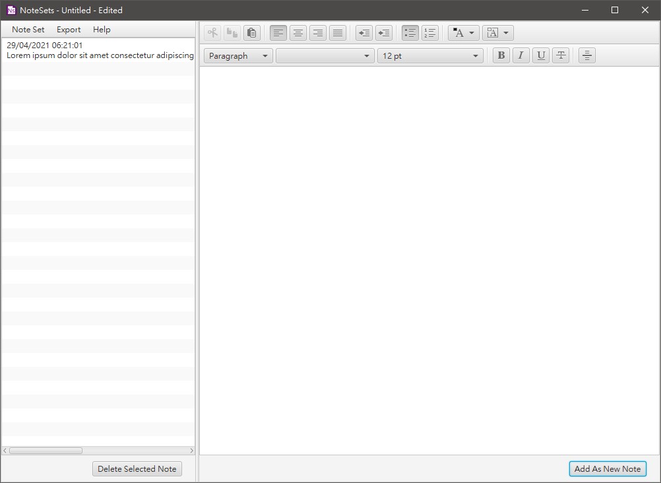The image size is (661, 483).
Task: Click the Copy icon in toolbar
Action: (232, 33)
